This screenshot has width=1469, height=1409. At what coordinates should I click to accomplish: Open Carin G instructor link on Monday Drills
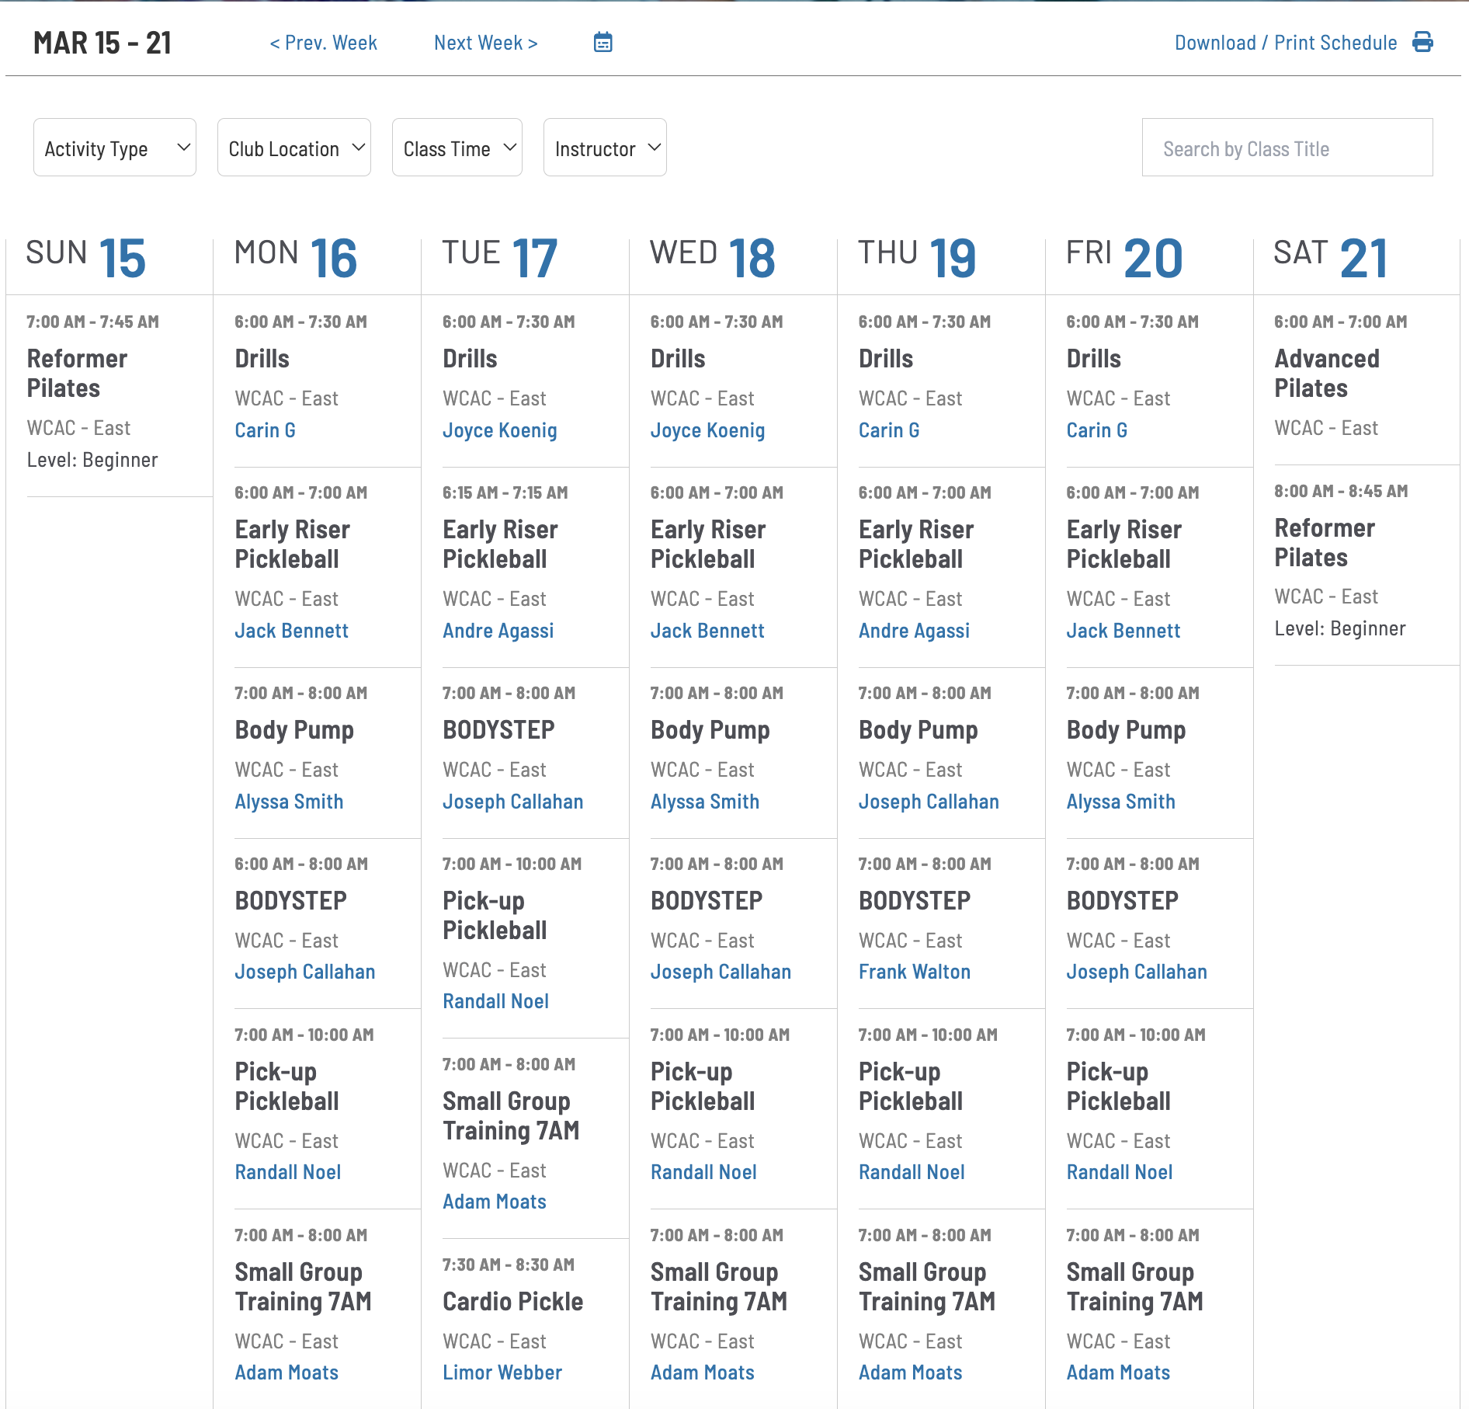(x=265, y=430)
